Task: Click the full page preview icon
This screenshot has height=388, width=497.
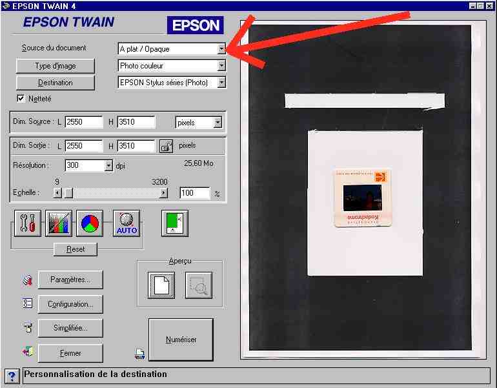Action: 161,285
